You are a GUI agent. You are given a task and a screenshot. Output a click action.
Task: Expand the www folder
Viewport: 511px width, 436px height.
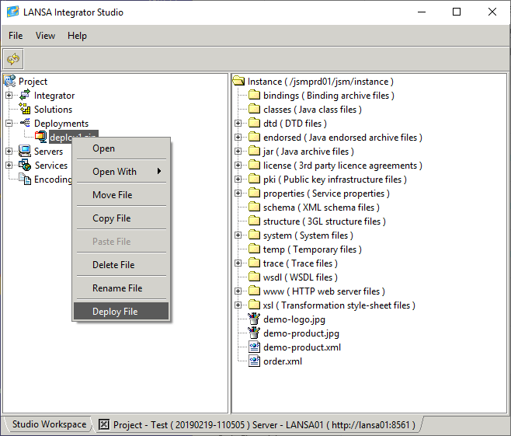[238, 291]
